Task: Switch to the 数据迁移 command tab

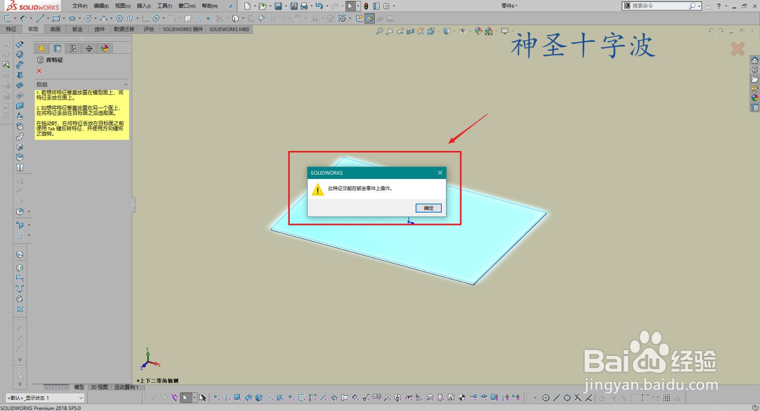Action: pos(124,29)
